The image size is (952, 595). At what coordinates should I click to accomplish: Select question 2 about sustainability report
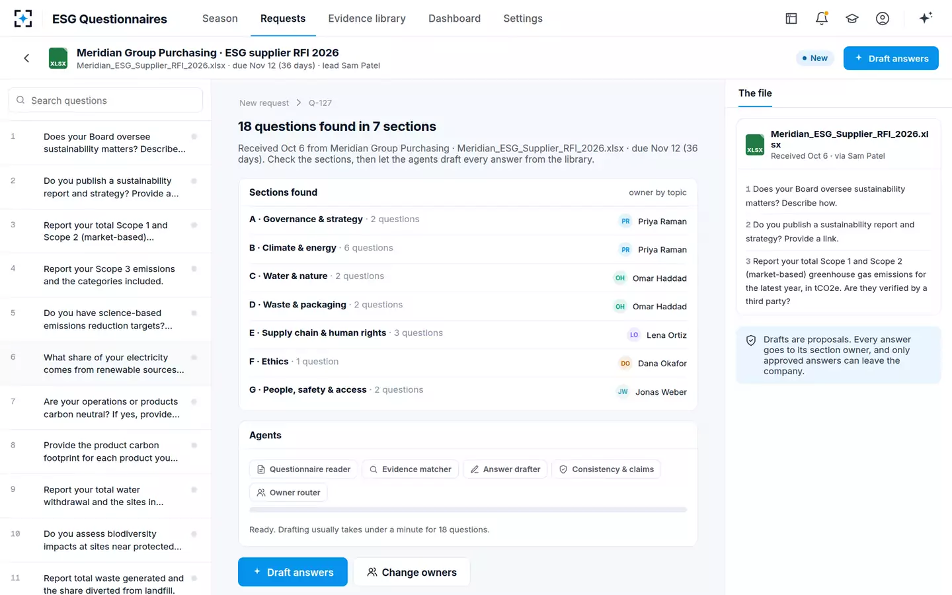click(x=106, y=187)
